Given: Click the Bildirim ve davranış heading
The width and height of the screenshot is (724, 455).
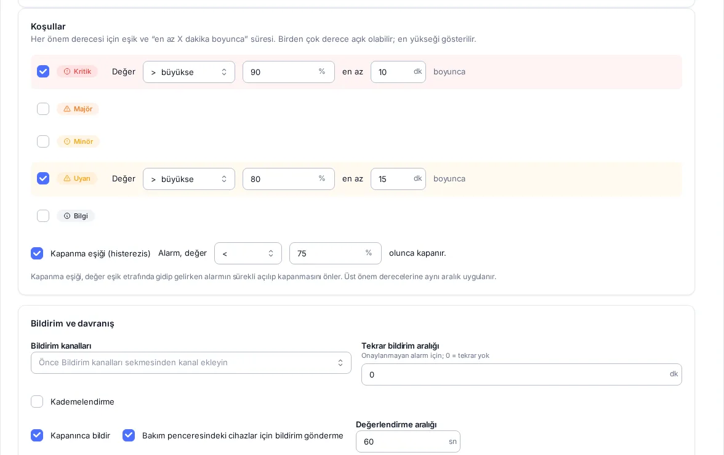Looking at the screenshot, I should coord(73,323).
